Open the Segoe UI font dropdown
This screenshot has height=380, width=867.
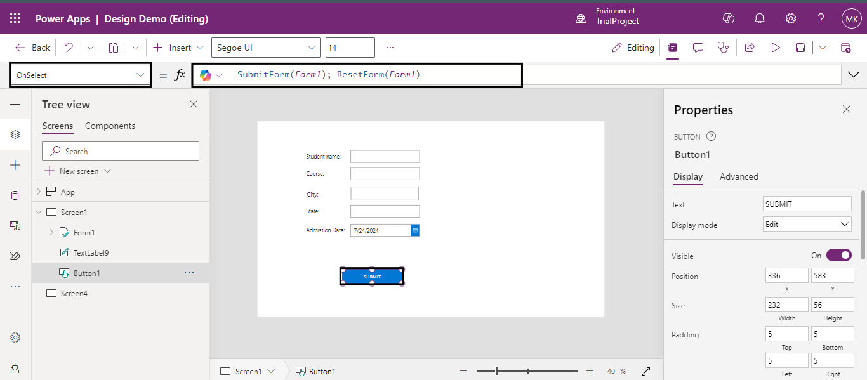tap(266, 48)
